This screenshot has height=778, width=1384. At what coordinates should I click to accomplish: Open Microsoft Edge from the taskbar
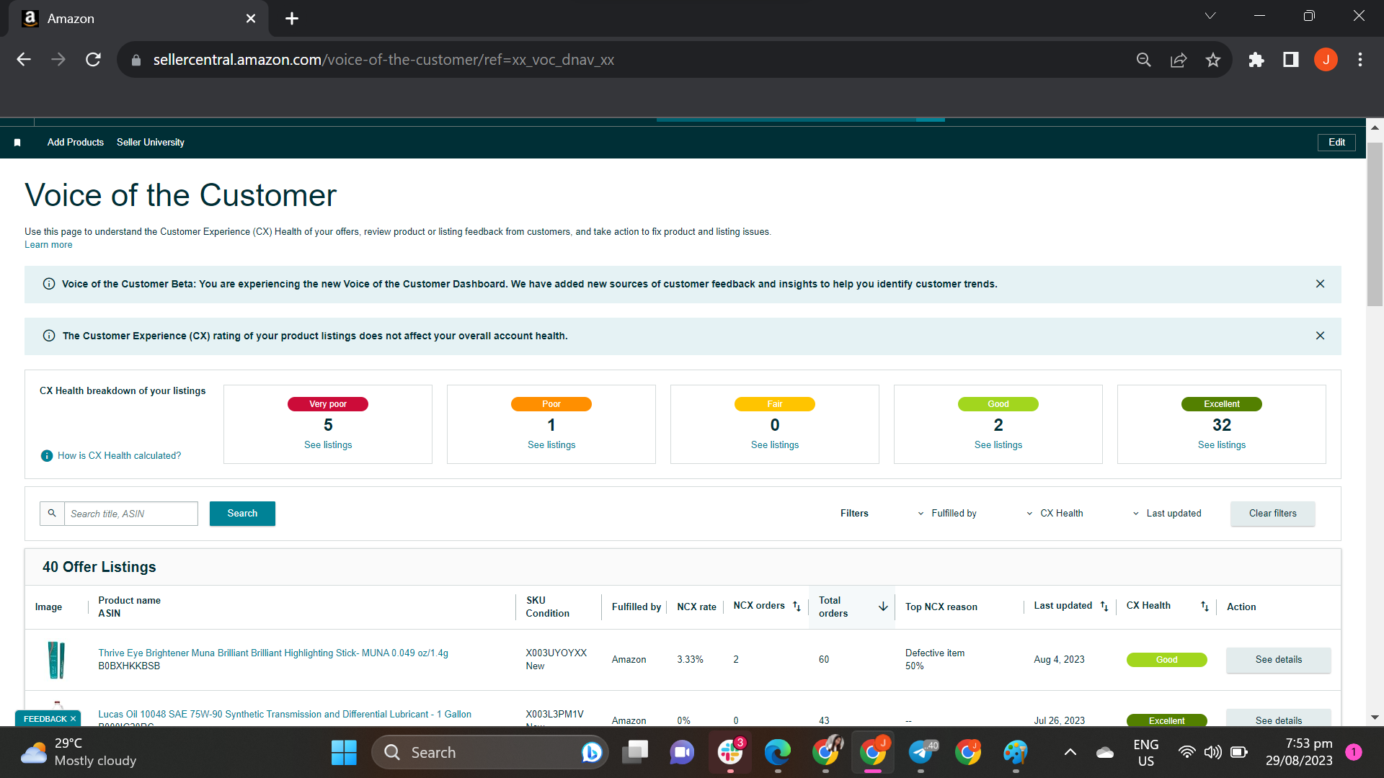[778, 753]
